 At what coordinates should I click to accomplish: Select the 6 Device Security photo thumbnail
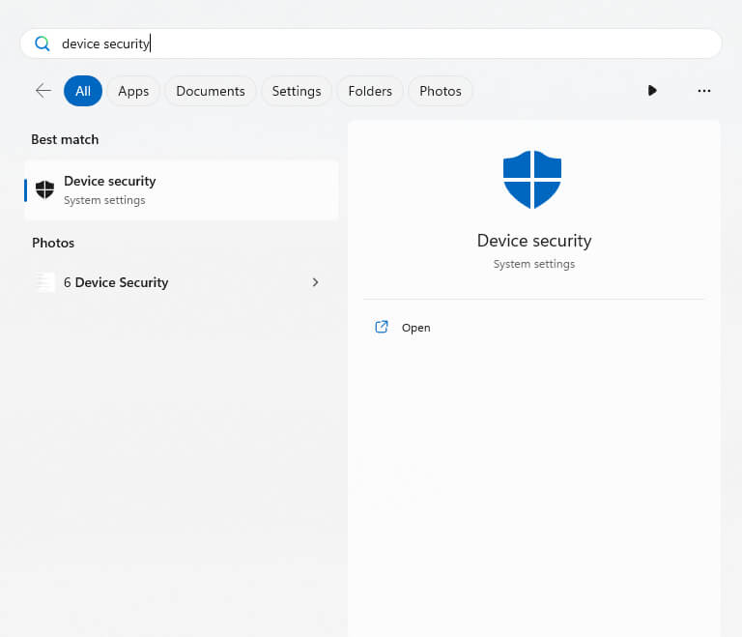pos(45,282)
